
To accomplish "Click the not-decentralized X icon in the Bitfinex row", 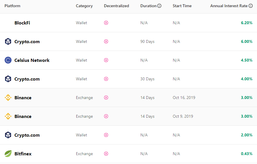I will click(x=106, y=154).
